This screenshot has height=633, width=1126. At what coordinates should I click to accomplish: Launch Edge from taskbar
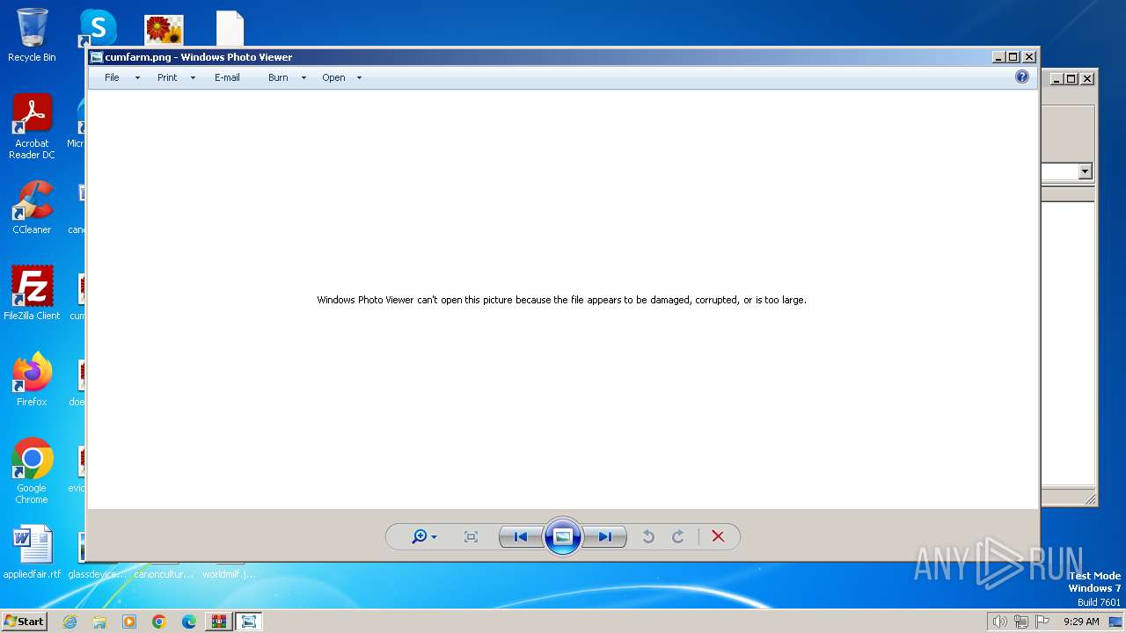(189, 622)
